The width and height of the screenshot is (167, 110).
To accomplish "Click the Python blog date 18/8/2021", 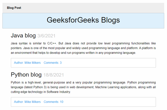I will click(x=54, y=75).
